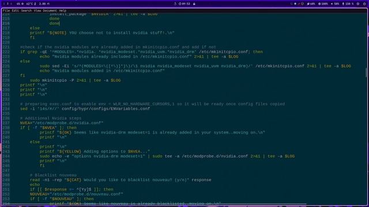Open the Help menu
The width and height of the screenshot is (369, 207).
[x=63, y=10]
